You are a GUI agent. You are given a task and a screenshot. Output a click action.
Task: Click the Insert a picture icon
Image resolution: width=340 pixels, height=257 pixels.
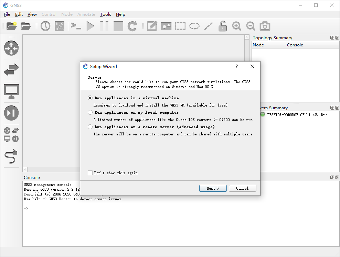click(x=166, y=26)
